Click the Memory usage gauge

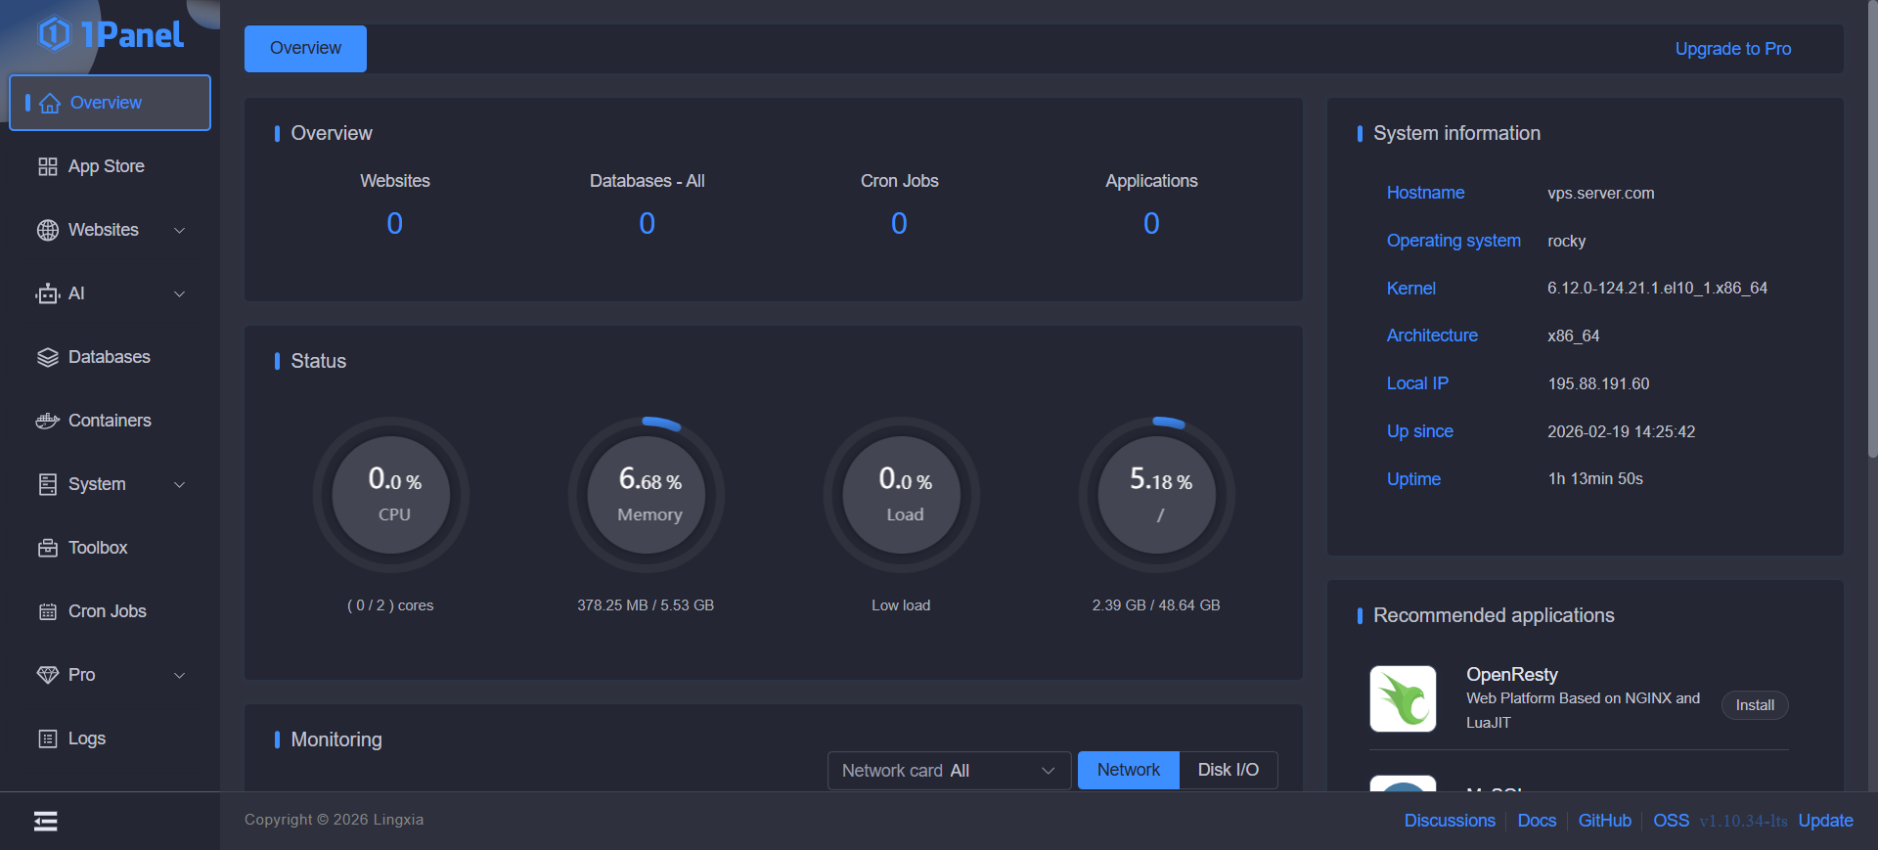[x=647, y=495]
